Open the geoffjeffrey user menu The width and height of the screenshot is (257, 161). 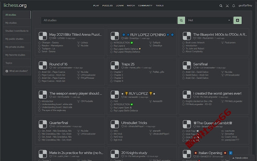(245, 6)
